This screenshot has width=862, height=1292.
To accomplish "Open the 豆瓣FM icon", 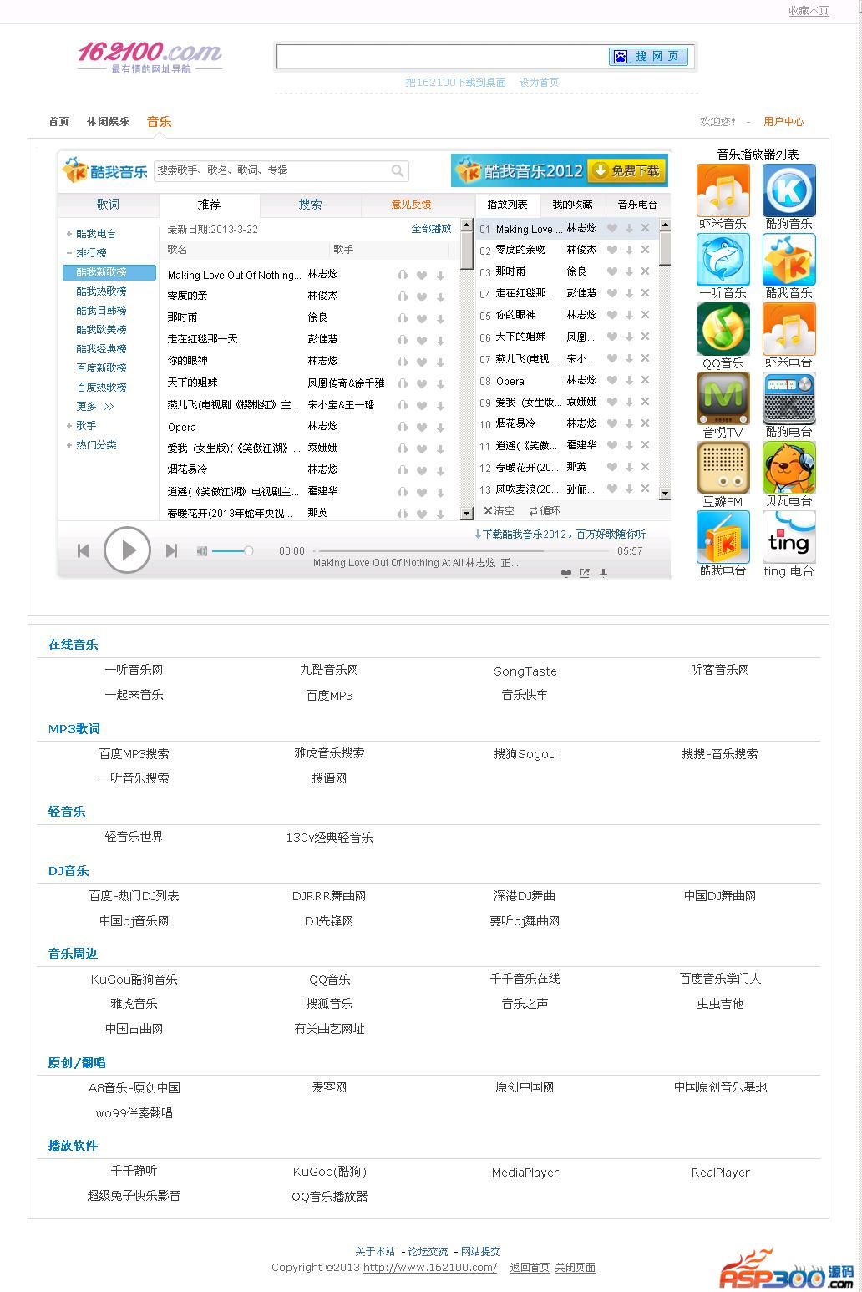I will pyautogui.click(x=723, y=468).
